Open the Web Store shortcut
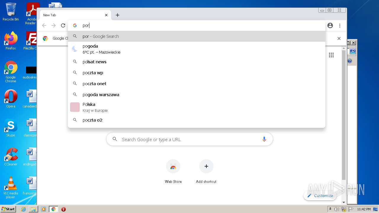The width and height of the screenshot is (379, 213). (x=173, y=172)
